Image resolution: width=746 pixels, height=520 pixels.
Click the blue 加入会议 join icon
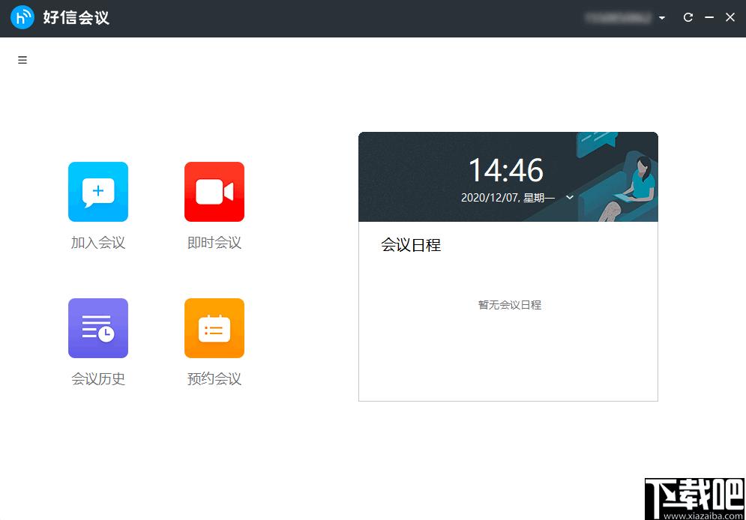click(x=98, y=192)
